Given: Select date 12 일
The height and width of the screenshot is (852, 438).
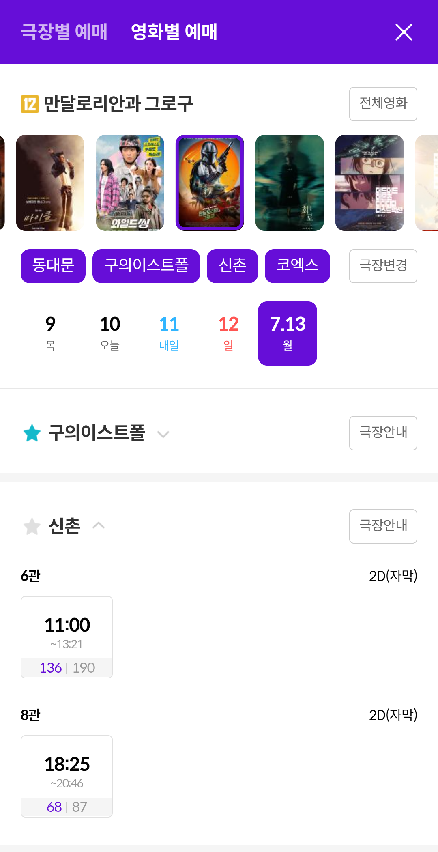Looking at the screenshot, I should pos(228,333).
